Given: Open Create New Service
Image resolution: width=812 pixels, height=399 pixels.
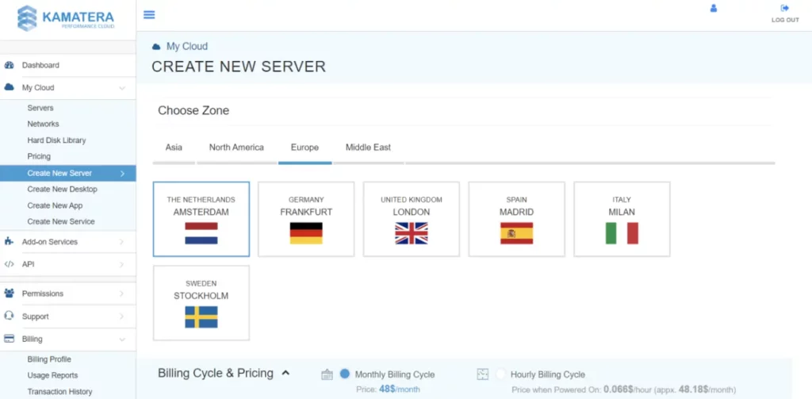Looking at the screenshot, I should tap(61, 221).
